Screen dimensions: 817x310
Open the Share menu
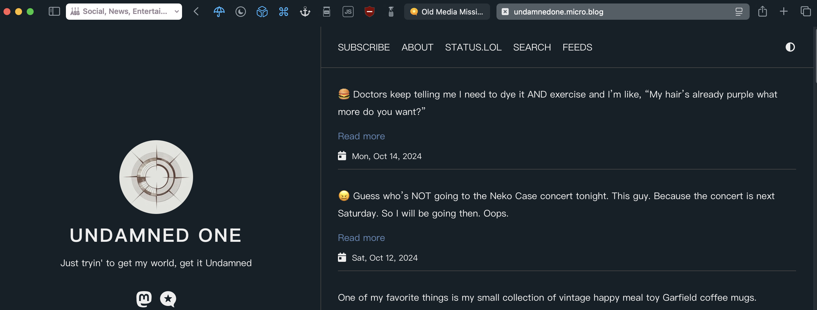(x=762, y=12)
